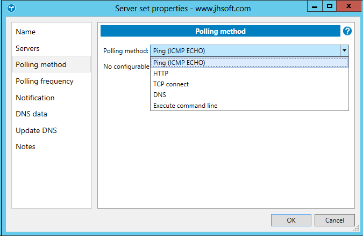Image resolution: width=363 pixels, height=236 pixels.
Task: Go to the Servers section
Action: pos(27,48)
